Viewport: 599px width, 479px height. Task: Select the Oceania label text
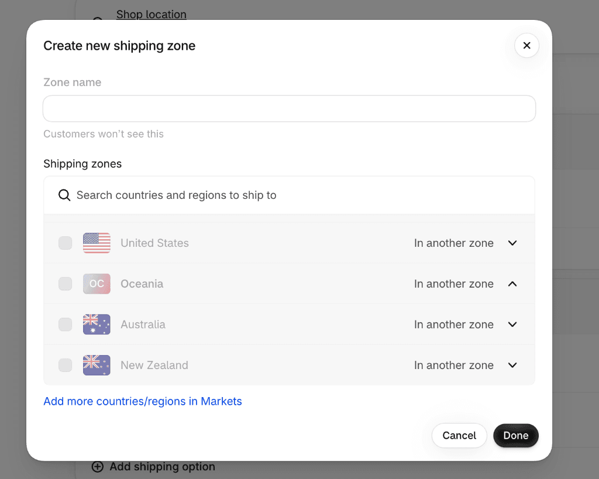point(142,284)
